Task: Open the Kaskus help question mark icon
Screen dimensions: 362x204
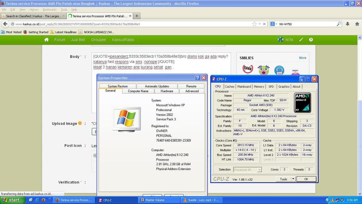Action: click(x=311, y=40)
